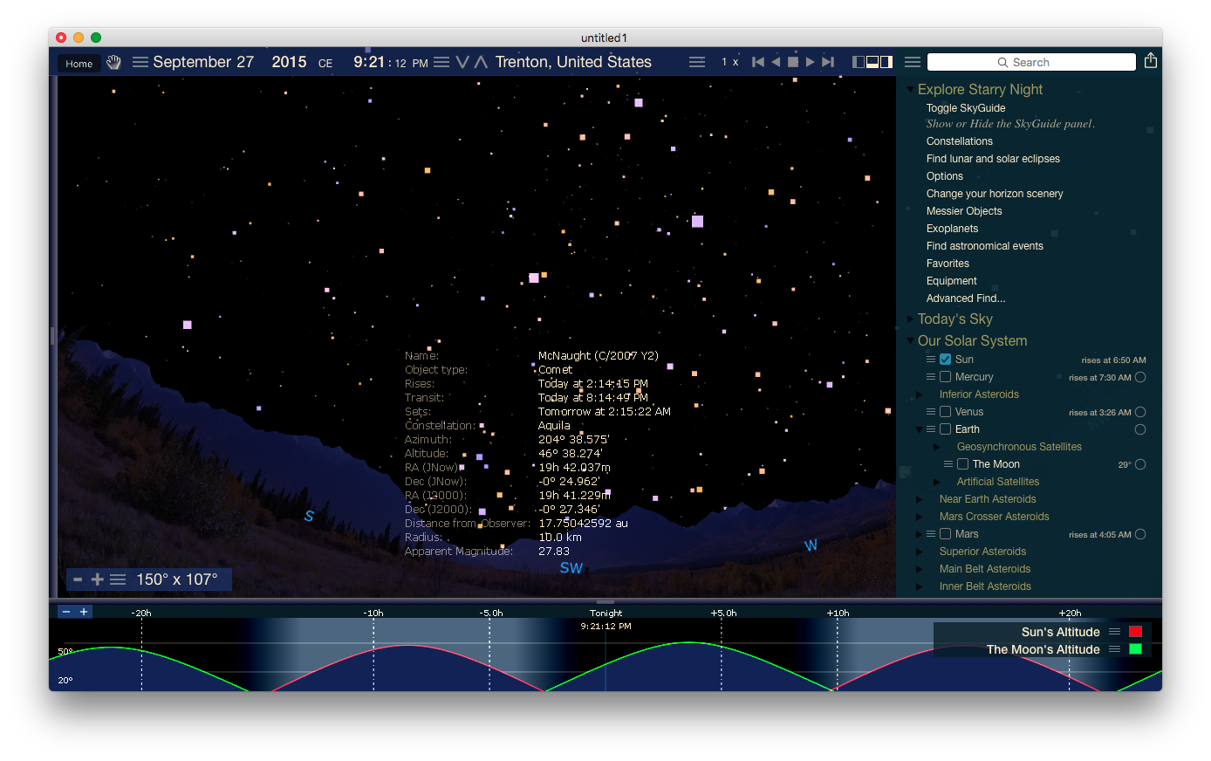Select the Venus orbit radio circle
1211x761 pixels.
[1140, 412]
